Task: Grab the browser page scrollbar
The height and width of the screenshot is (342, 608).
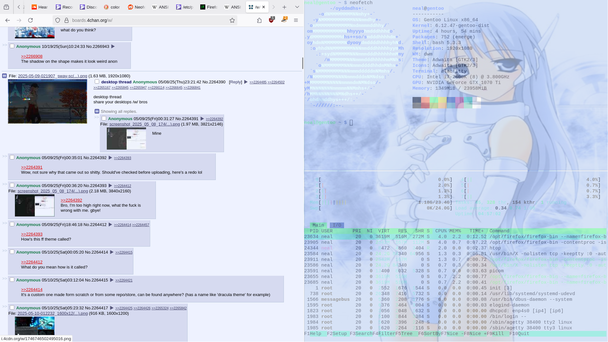Action: 303,63
